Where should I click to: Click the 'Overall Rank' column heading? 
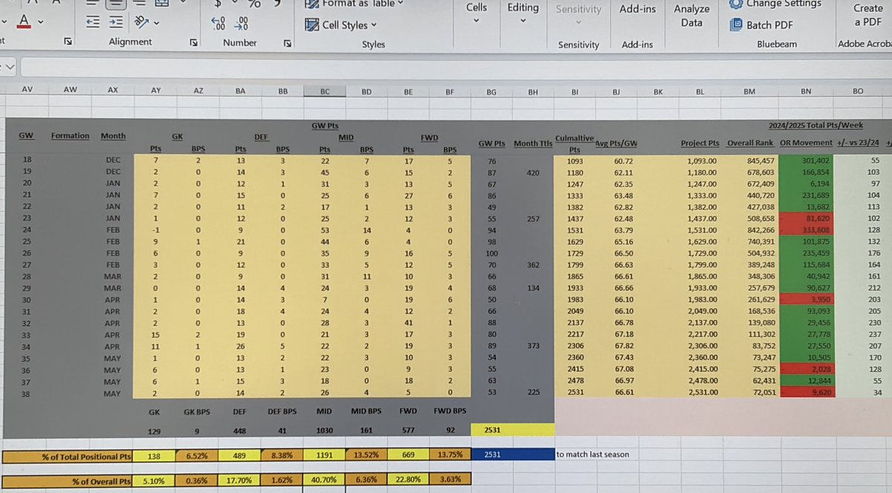click(x=752, y=143)
